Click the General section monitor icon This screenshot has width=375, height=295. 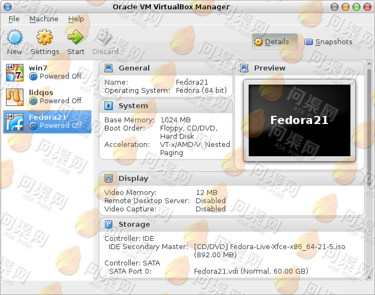pyautogui.click(x=109, y=68)
